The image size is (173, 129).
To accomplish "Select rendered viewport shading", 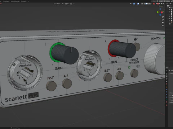I will [150, 4].
